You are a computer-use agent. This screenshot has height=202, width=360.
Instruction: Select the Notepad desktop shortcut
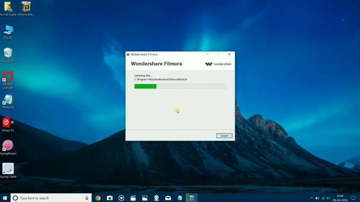click(8, 102)
